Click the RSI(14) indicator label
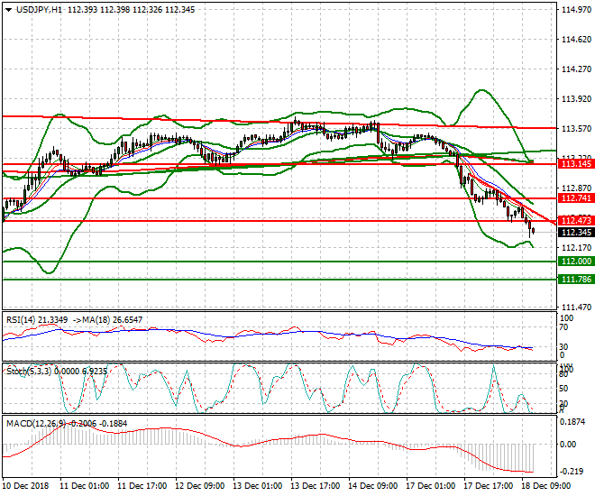The height and width of the screenshot is (496, 595). click(37, 320)
